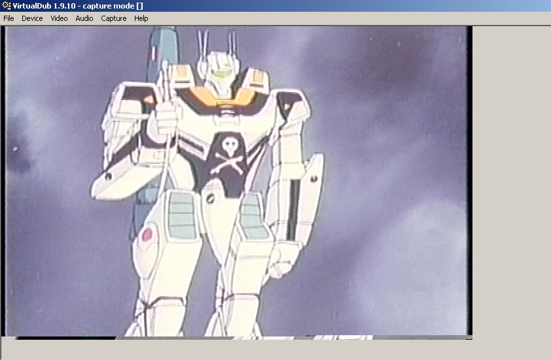Open the Audio menu
The width and height of the screenshot is (551, 360).
(84, 18)
